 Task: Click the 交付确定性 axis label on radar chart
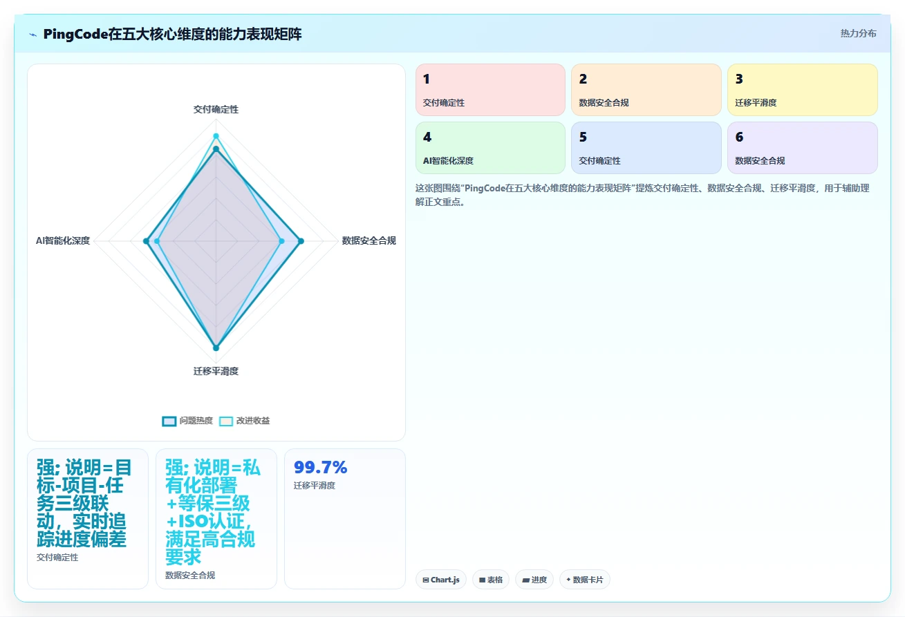(x=216, y=109)
